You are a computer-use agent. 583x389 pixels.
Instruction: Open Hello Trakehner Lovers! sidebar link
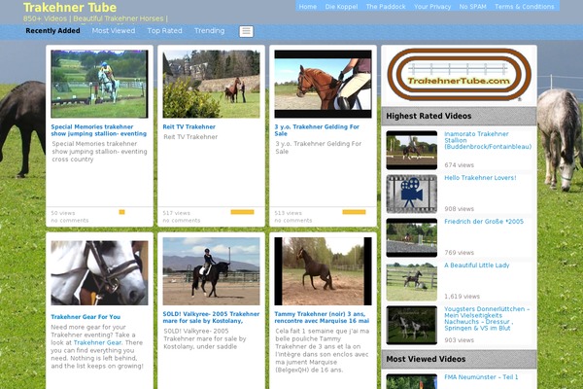pyautogui.click(x=480, y=178)
